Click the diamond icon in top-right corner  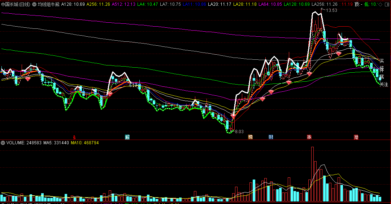pyautogui.click(x=381, y=4)
